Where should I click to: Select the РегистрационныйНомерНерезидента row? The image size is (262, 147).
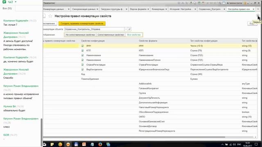(157, 131)
